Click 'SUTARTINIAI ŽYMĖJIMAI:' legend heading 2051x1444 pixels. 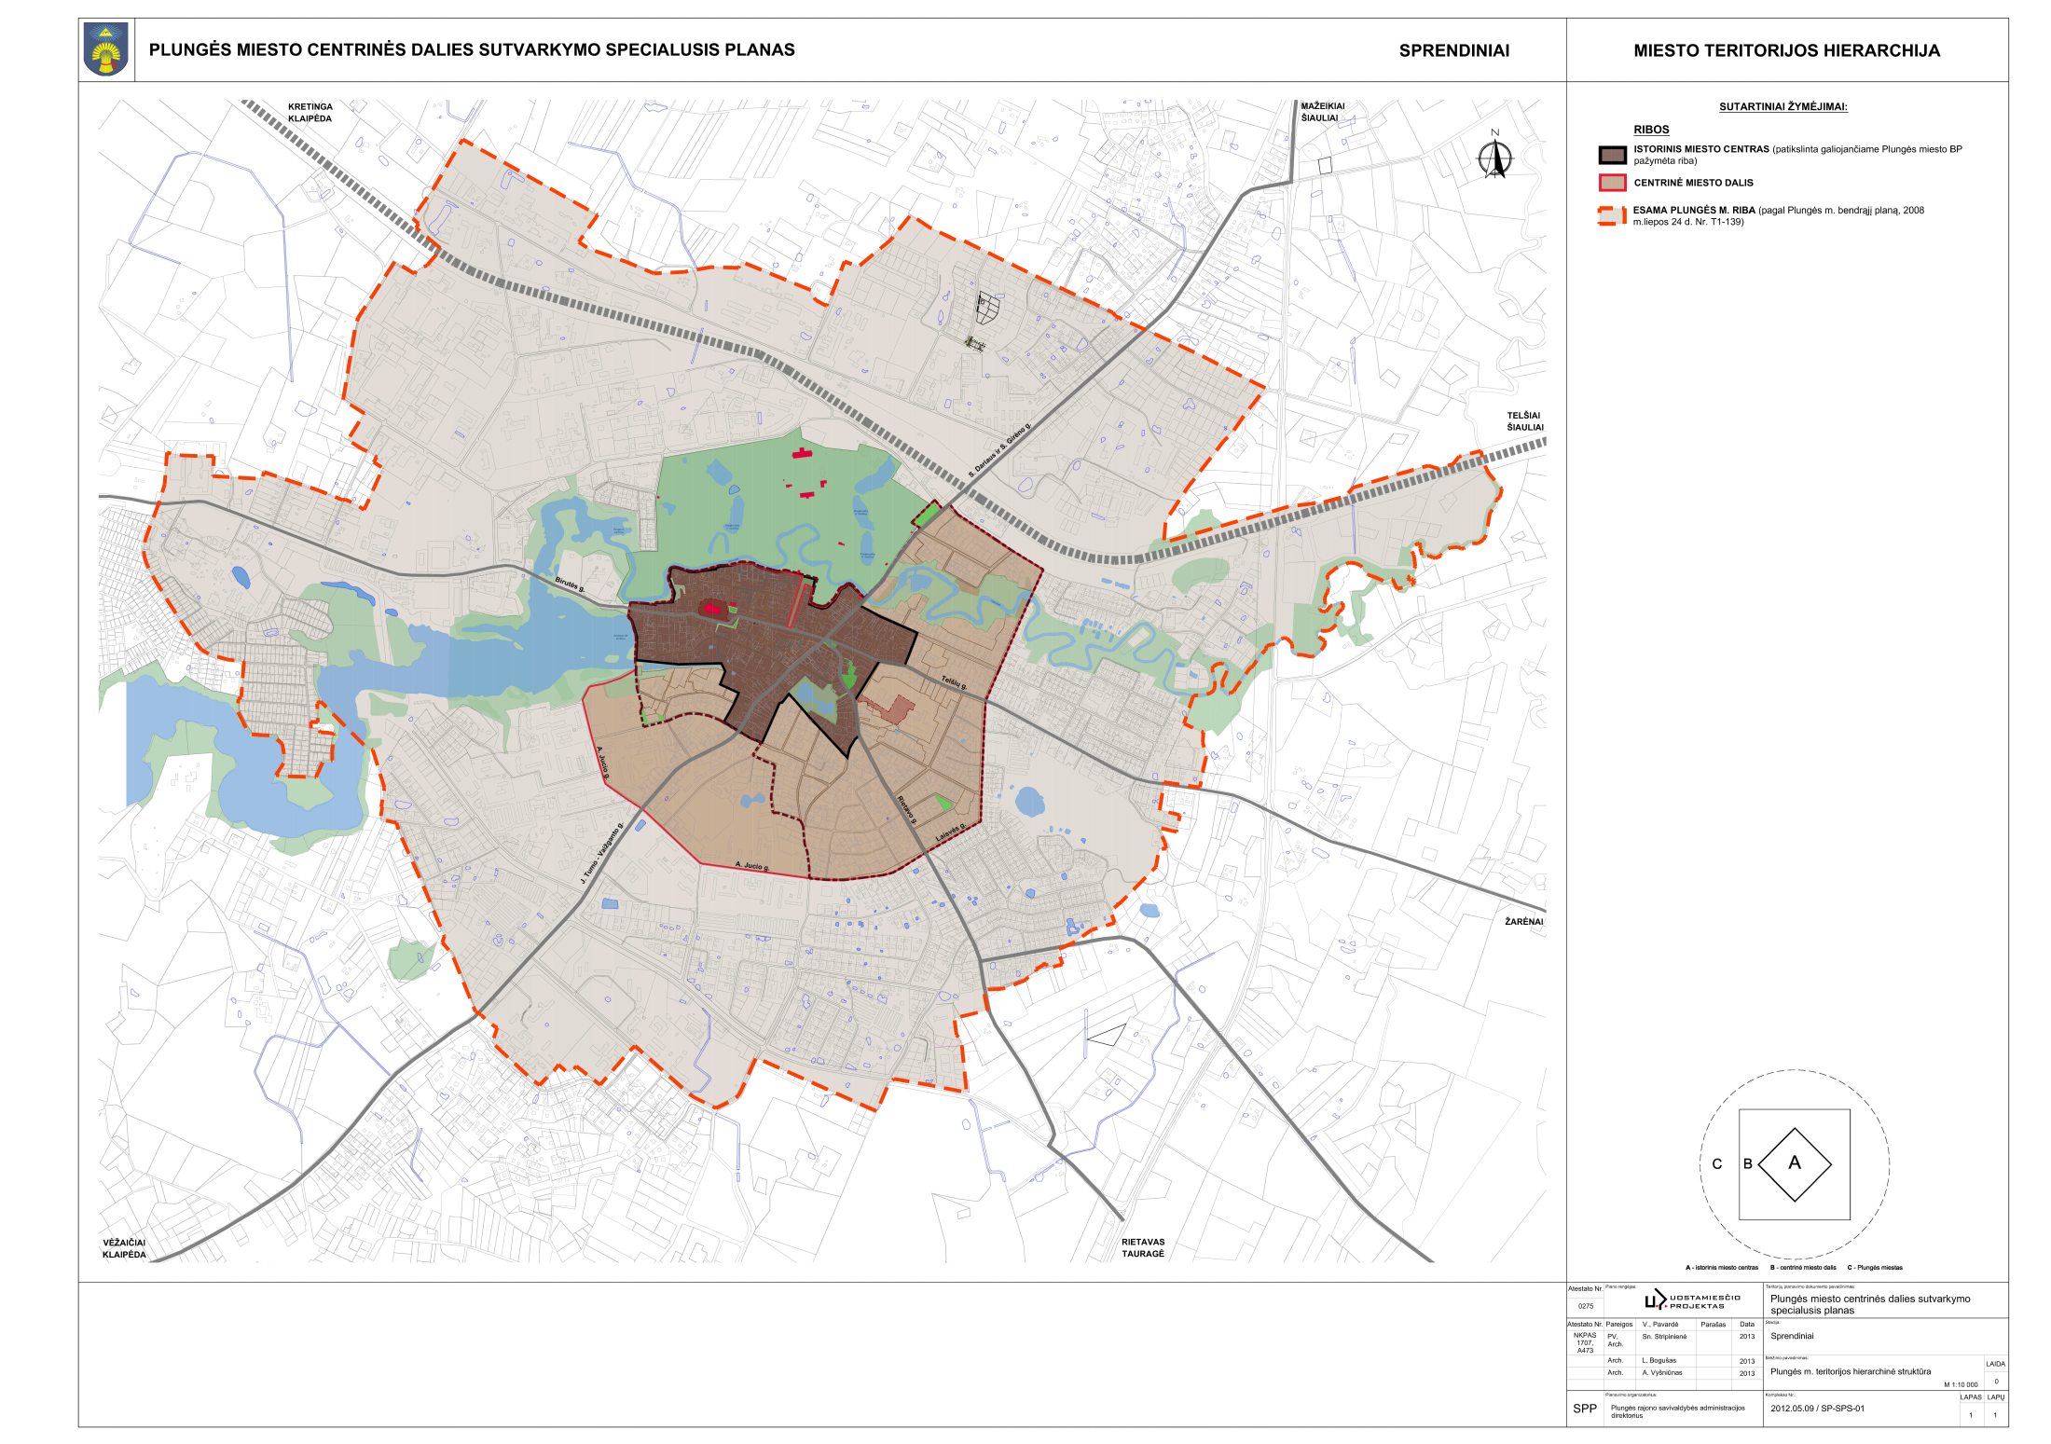pyautogui.click(x=1783, y=107)
